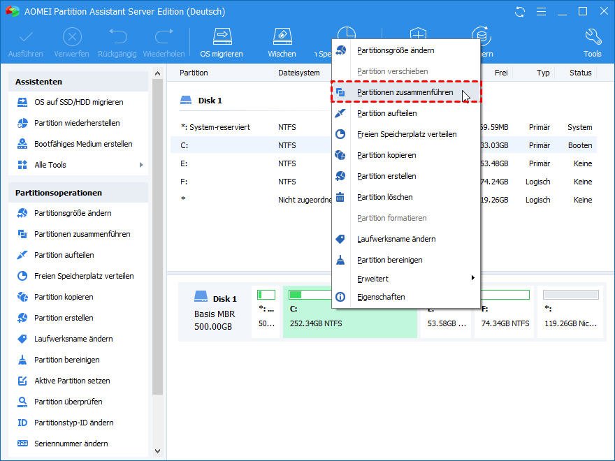This screenshot has width=615, height=461.
Task: Click Partitionstyp-ID ändern ID icon
Action: (x=22, y=423)
